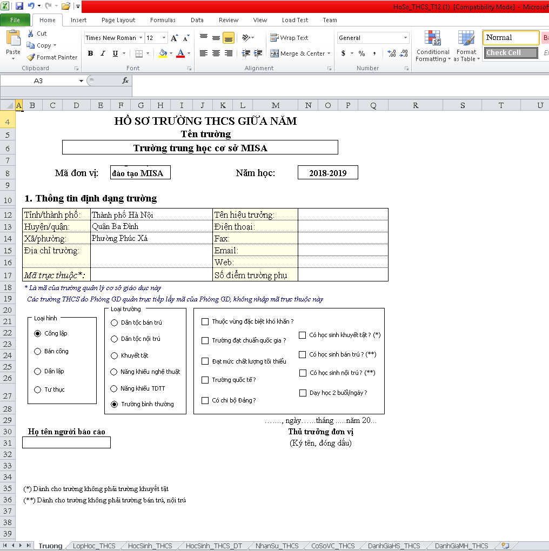Click Increase Indent icon
The width and height of the screenshot is (549, 551).
pyautogui.click(x=258, y=53)
